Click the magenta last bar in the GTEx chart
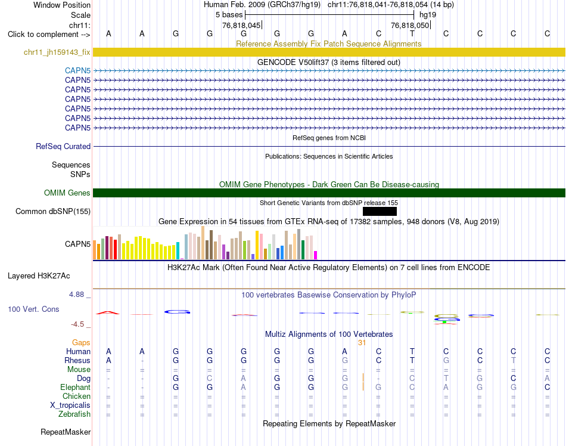The image size is (566, 446). (x=316, y=255)
